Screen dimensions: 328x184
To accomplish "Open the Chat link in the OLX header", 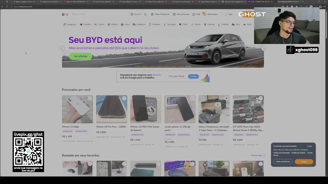I will pos(196,14).
